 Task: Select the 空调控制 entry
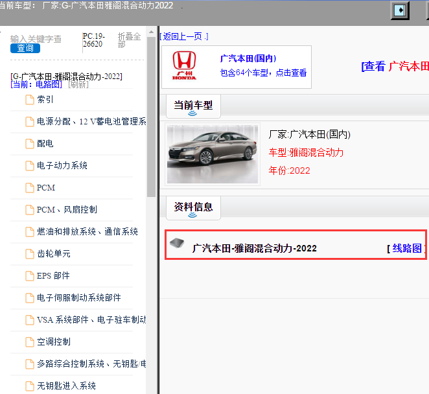coord(54,342)
